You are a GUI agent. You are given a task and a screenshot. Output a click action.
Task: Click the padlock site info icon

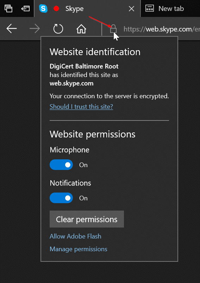pos(113,29)
